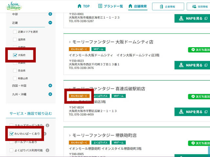Click わいわいぱーく tag on 堺鉄砲町店
210x157 pixels.
click(79, 143)
